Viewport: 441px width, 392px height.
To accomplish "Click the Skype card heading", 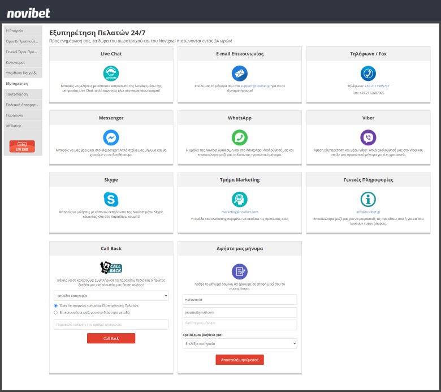I will 111,180.
